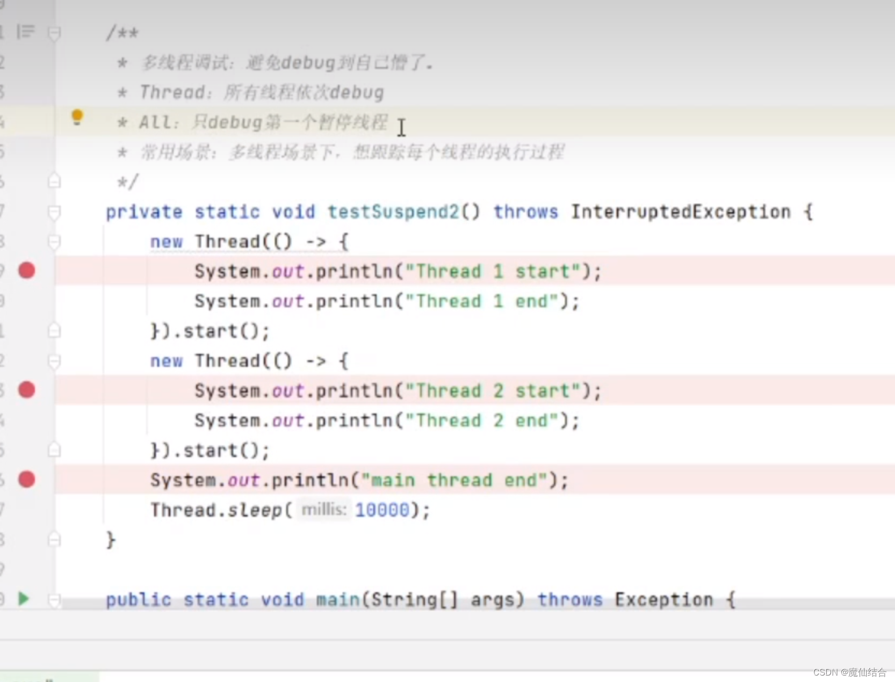Toggle breakpoint on "Thread 1 start" line

click(27, 271)
